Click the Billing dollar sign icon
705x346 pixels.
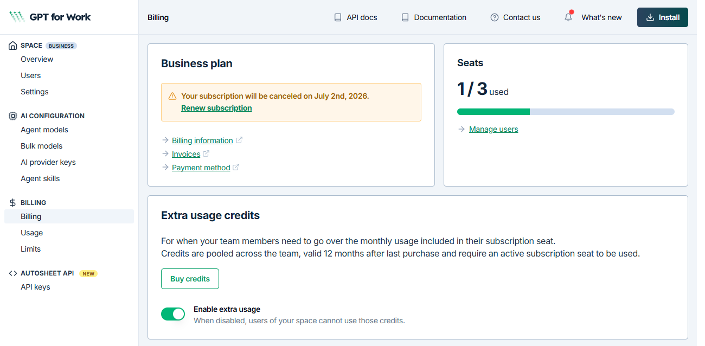click(13, 203)
